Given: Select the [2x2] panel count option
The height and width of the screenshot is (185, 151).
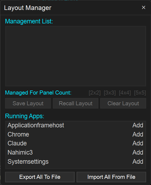Looking at the screenshot, I should coord(95,93).
